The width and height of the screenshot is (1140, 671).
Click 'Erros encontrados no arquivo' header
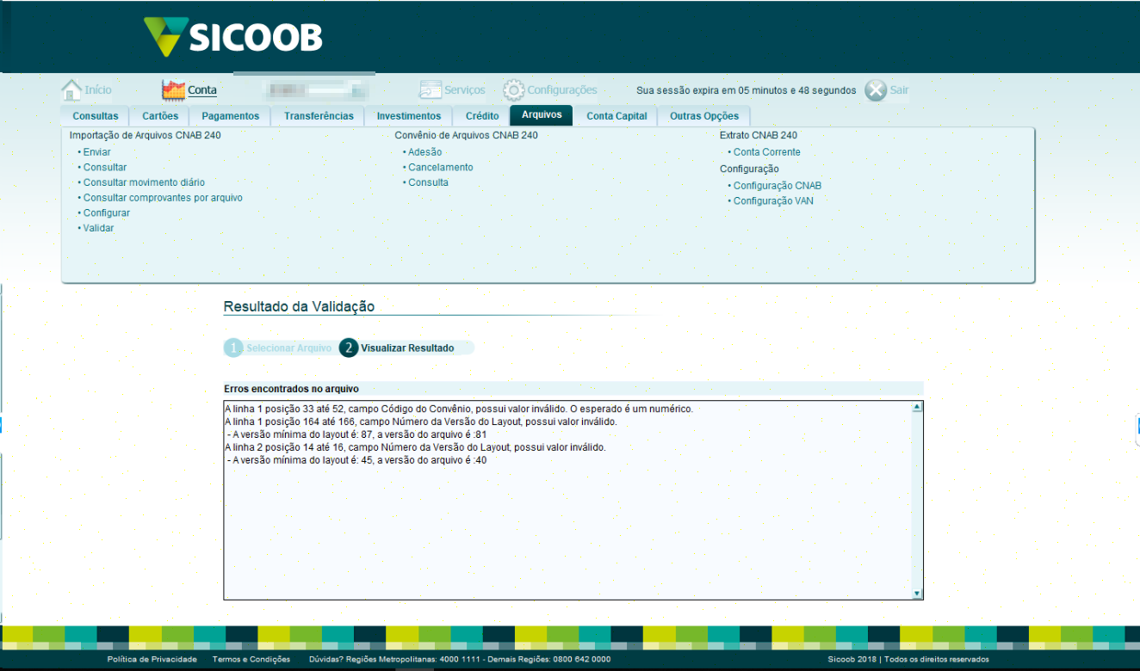291,389
